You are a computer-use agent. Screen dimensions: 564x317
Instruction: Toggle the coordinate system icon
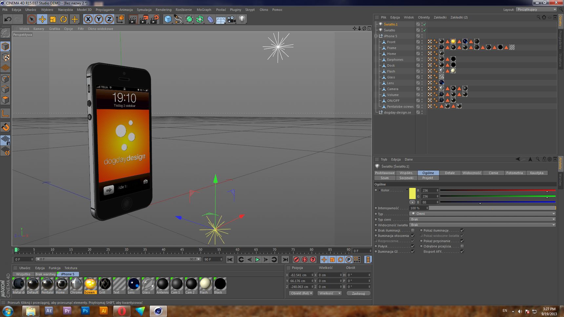coord(120,19)
